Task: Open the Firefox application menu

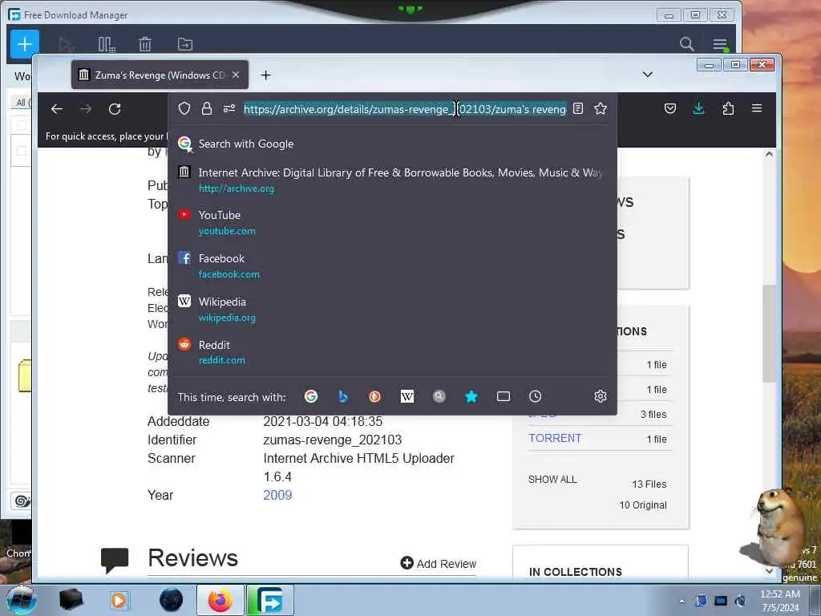Action: tap(757, 108)
